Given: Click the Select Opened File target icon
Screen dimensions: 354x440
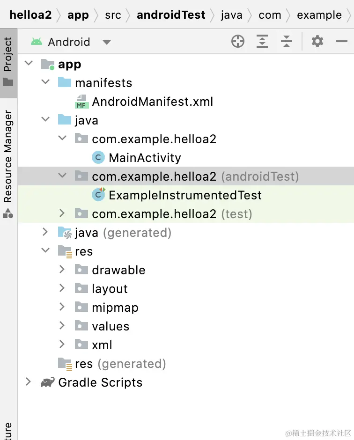Looking at the screenshot, I should 237,42.
